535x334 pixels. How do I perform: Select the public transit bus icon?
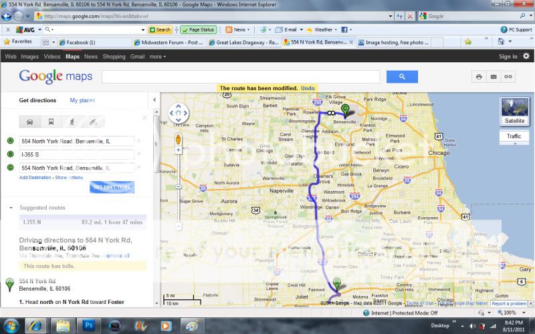tap(51, 122)
